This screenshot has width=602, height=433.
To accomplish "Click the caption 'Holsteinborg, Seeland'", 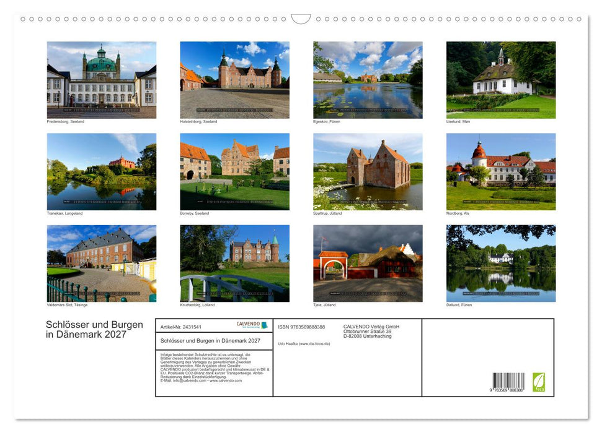I will (x=198, y=121).
